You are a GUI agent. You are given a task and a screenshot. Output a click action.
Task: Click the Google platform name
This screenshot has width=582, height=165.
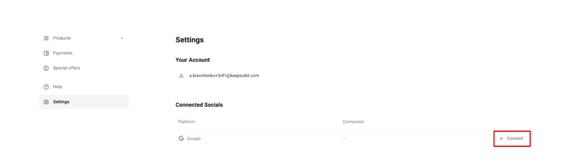[194, 139]
